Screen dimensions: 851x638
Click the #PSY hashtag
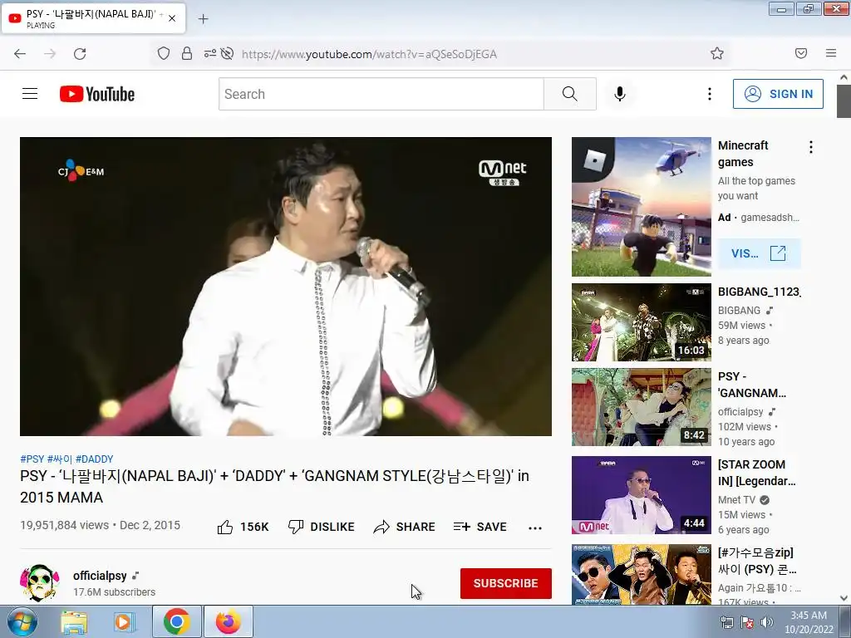coord(32,459)
